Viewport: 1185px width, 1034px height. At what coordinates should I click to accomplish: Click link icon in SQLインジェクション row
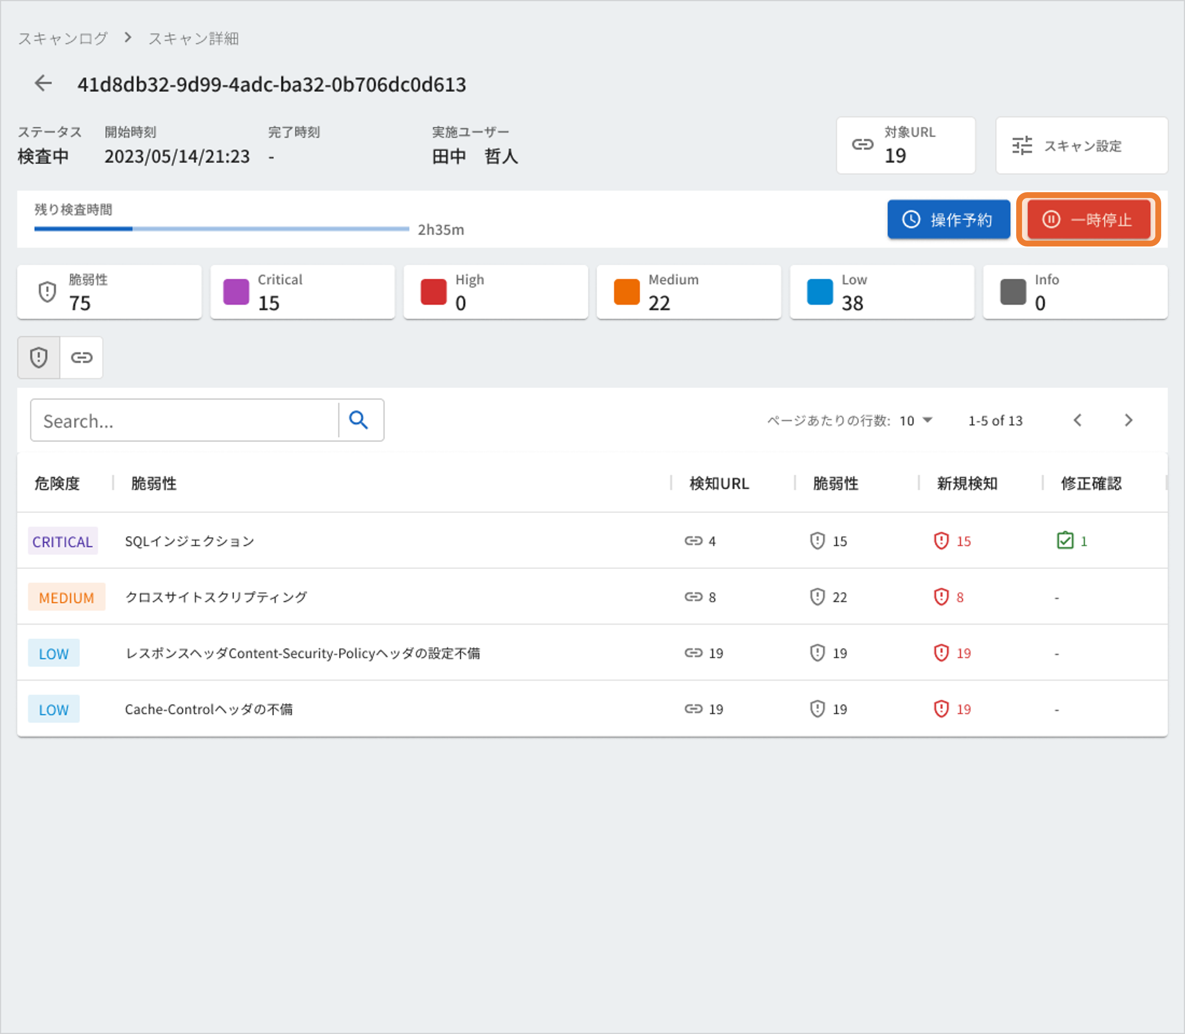[693, 541]
